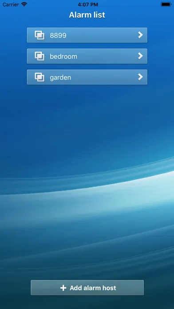The width and height of the screenshot is (174, 309).
Task: Open the bedroom row chevron arrow
Action: click(x=140, y=56)
